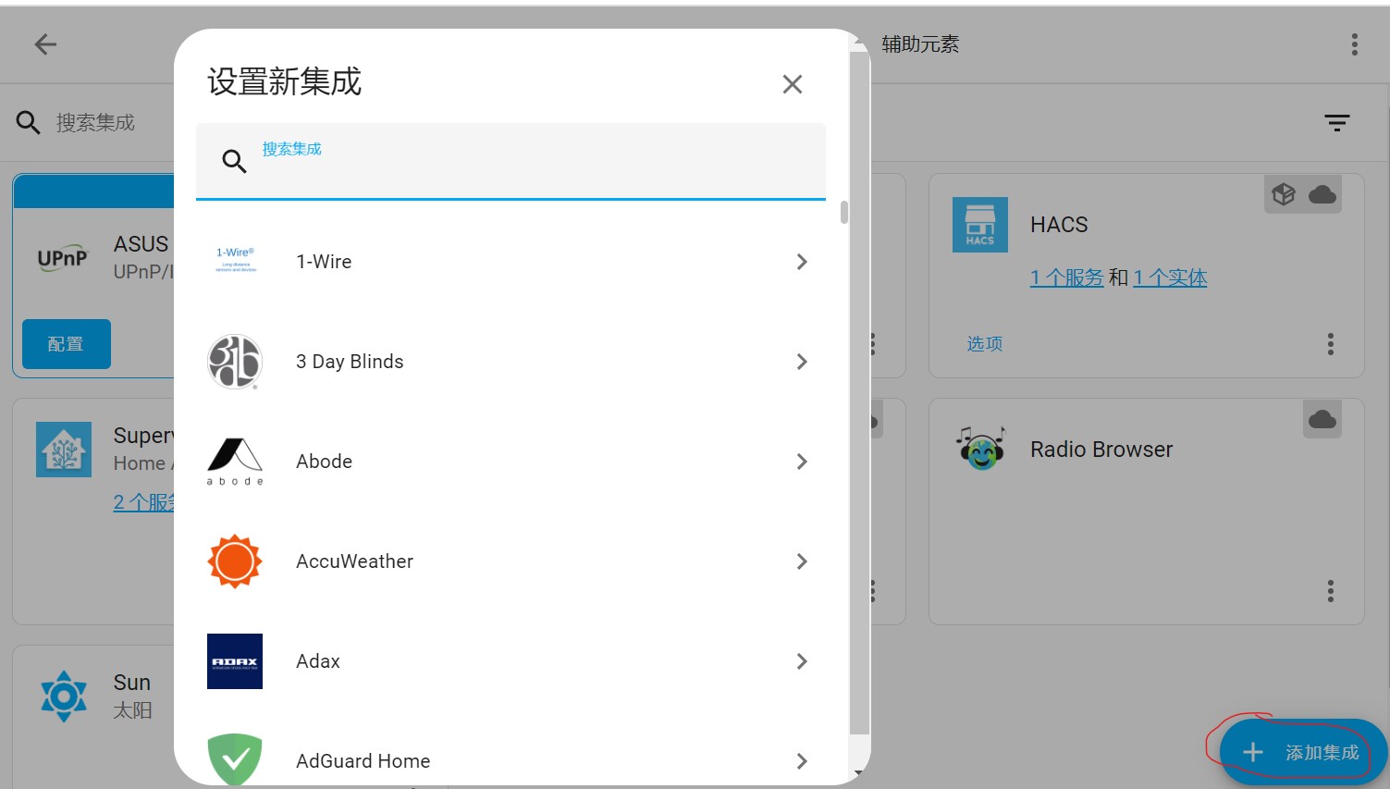Click the Adax logo icon
Image resolution: width=1390 pixels, height=789 pixels.
(x=235, y=661)
